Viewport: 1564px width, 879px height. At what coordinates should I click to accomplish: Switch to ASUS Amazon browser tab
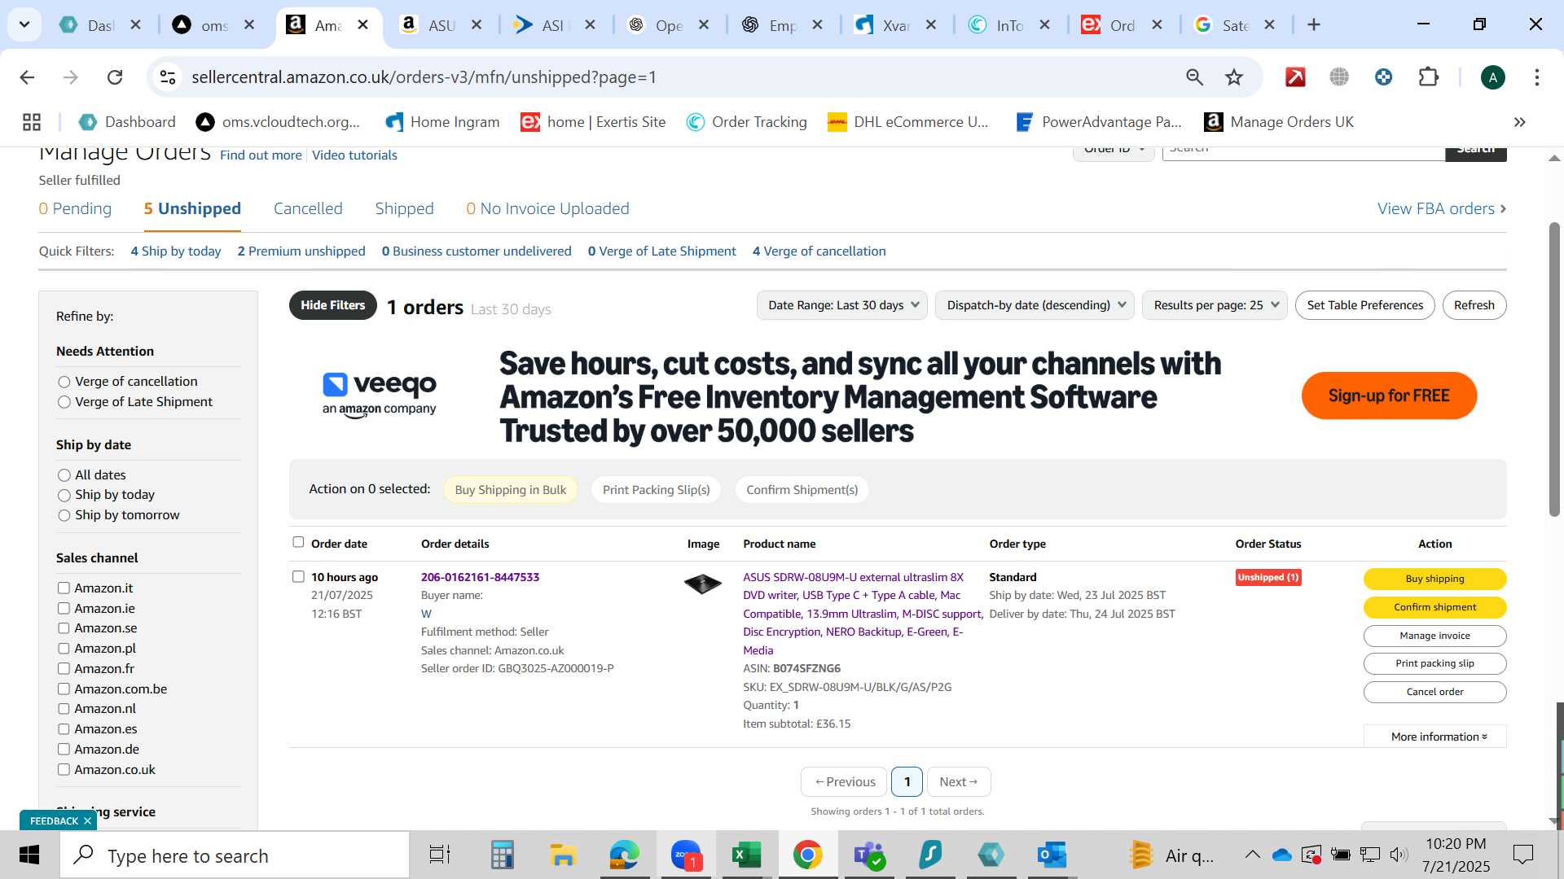click(440, 25)
